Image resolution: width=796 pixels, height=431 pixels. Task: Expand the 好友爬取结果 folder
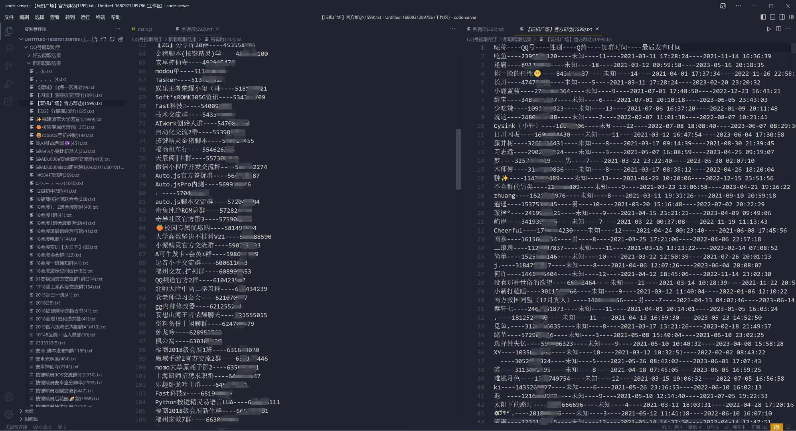[46, 55]
